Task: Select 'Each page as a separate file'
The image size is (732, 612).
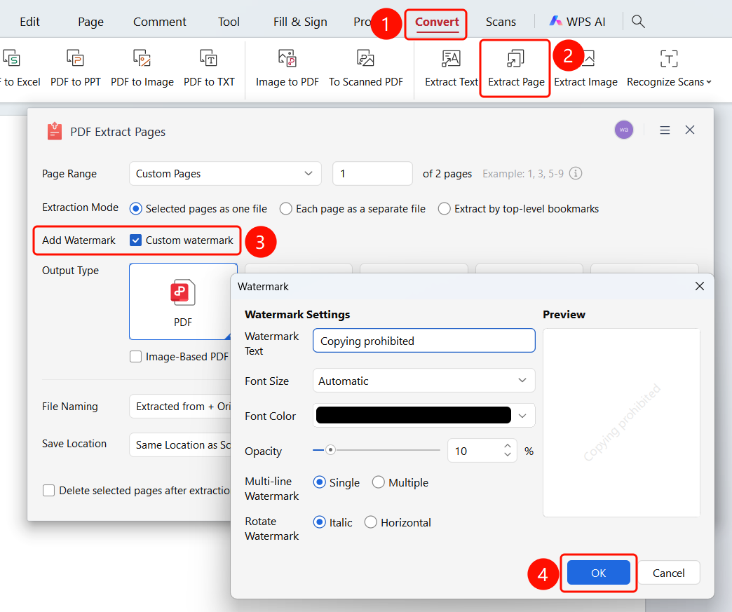Action: click(x=285, y=209)
